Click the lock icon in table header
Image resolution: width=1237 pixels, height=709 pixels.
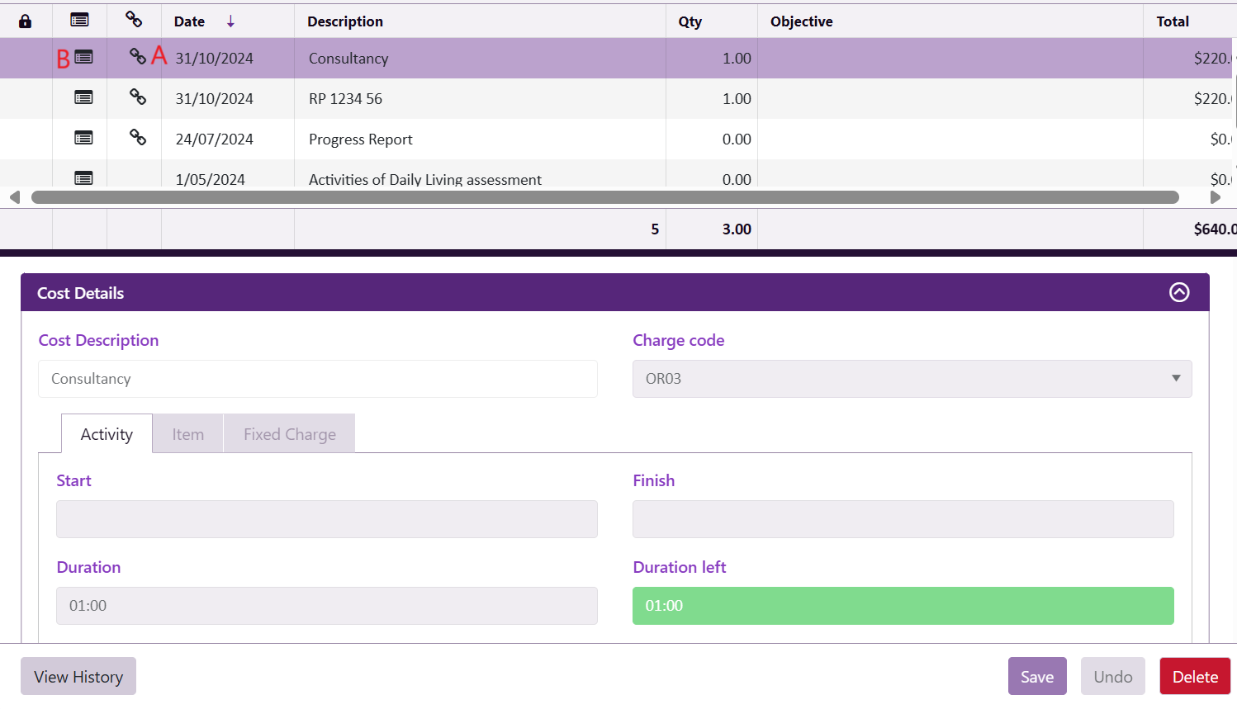click(x=25, y=21)
